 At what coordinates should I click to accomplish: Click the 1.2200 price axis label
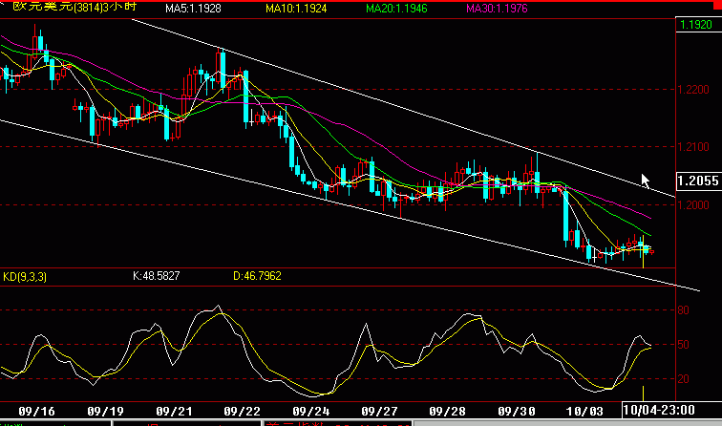(x=694, y=90)
